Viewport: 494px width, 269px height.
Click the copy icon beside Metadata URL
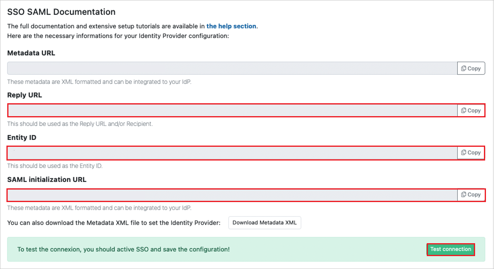click(471, 68)
